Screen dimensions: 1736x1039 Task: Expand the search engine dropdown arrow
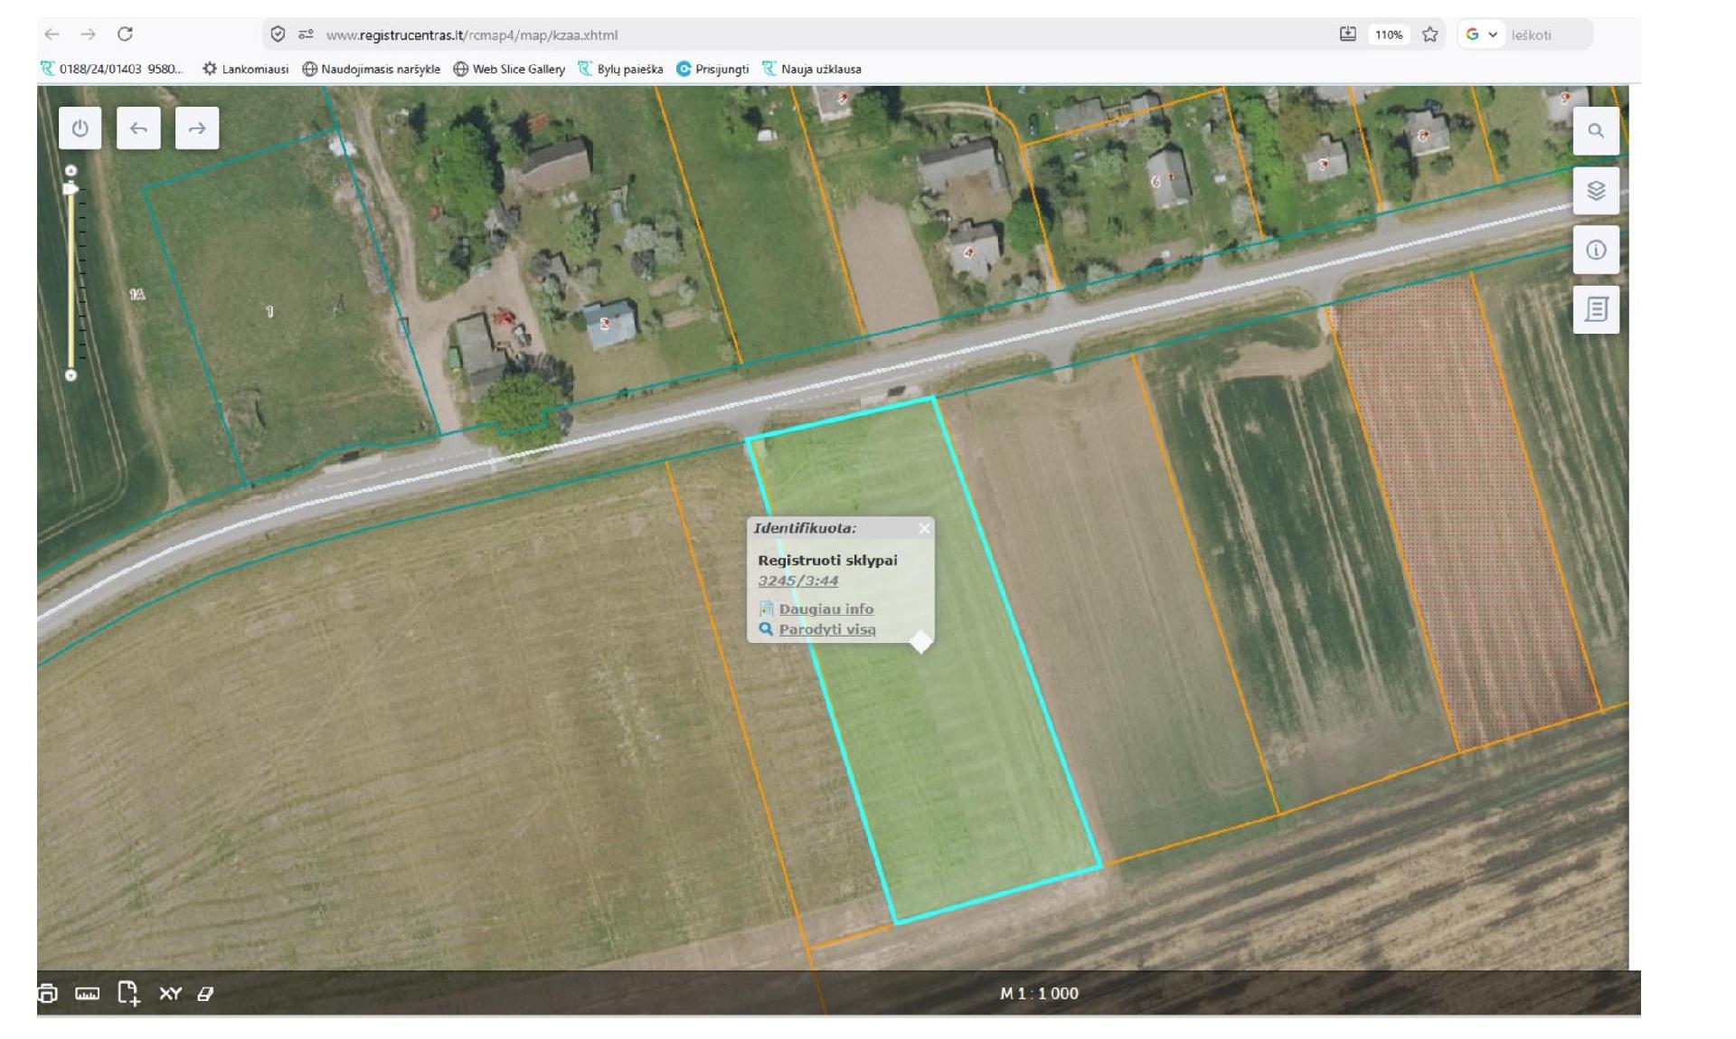(x=1493, y=34)
